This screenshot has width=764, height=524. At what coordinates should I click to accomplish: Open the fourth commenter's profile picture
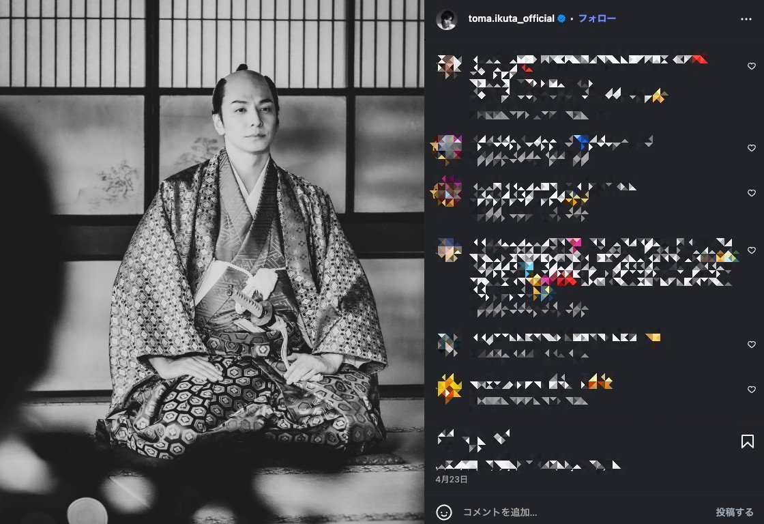point(449,250)
